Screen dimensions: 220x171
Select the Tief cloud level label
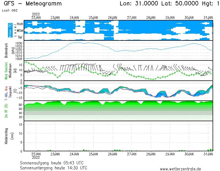click(20, 37)
